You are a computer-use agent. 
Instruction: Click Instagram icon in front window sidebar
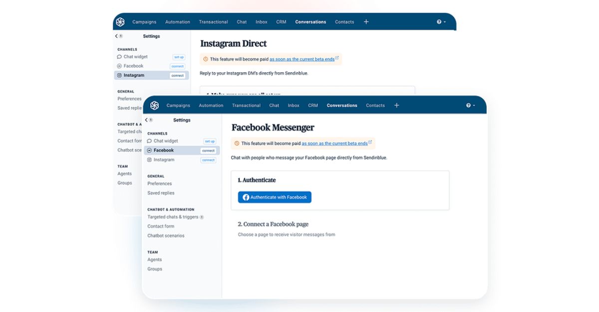(149, 160)
